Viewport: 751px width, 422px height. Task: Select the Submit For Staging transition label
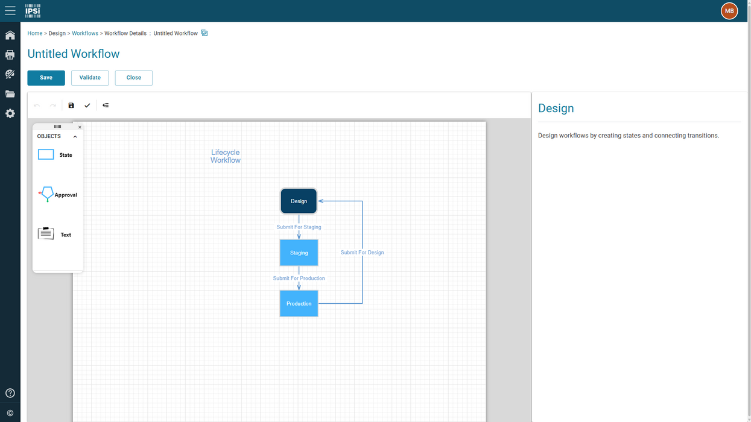click(x=299, y=227)
